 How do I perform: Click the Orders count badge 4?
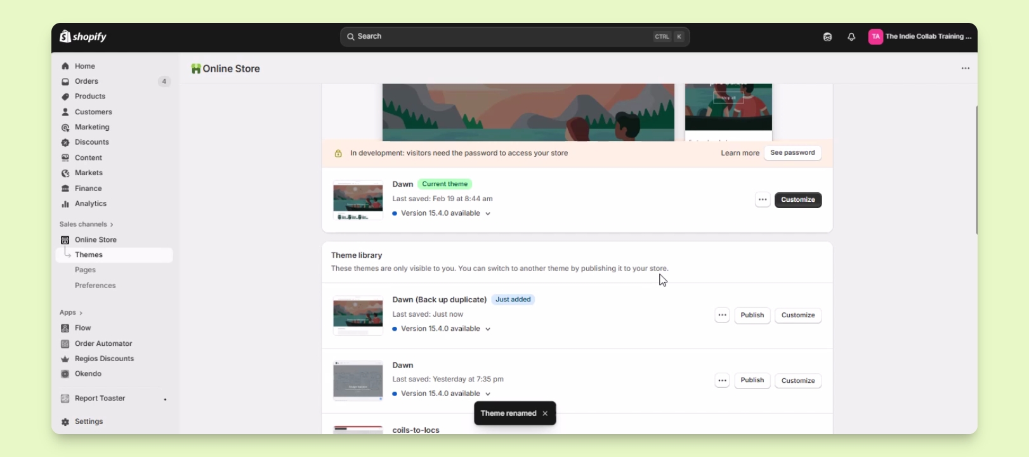coord(164,81)
